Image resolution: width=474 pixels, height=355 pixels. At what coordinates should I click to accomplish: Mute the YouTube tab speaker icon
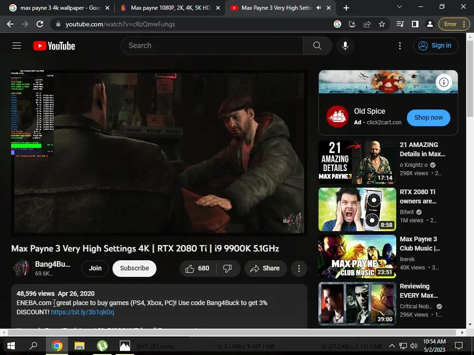tap(318, 8)
